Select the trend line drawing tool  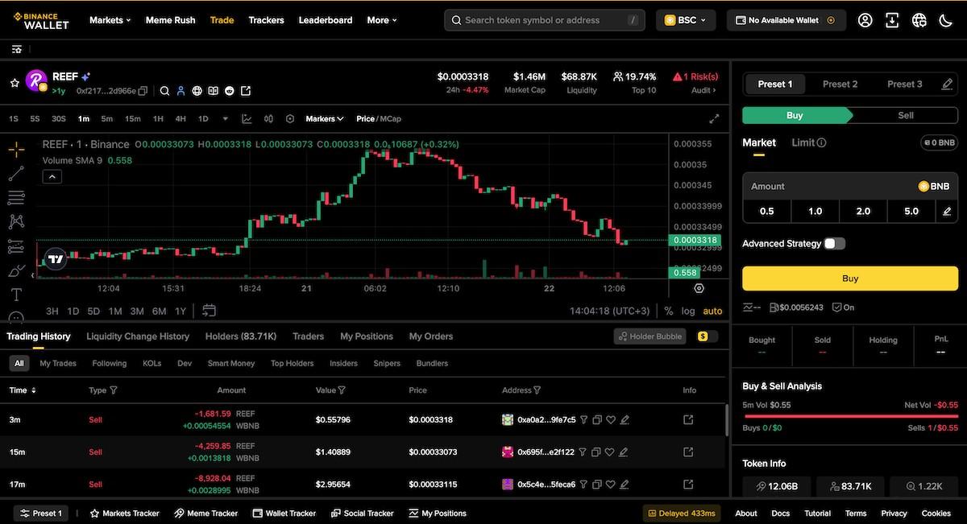coord(15,173)
